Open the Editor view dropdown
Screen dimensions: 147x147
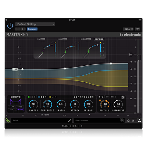click(x=128, y=29)
